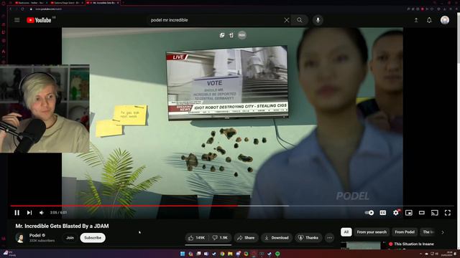
Task: Show more filter chips with the arrow
Action: coord(443,232)
